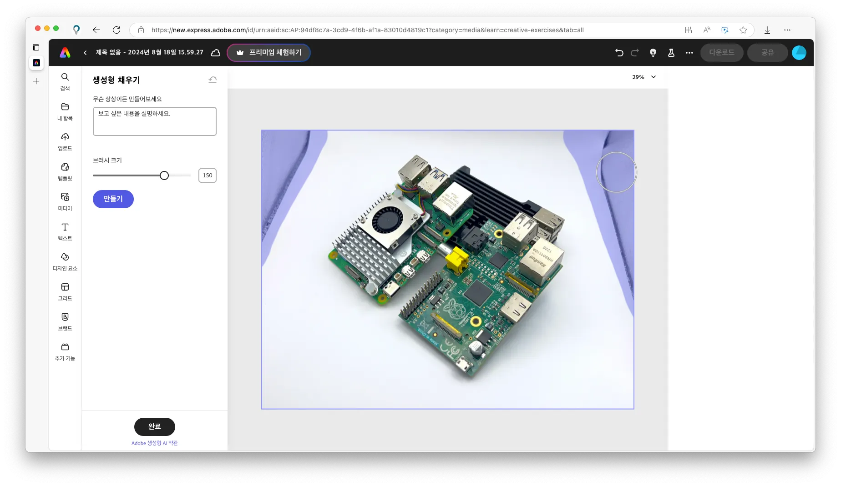Reset generative fill panel with the undo icon
The height and width of the screenshot is (486, 841).
coord(213,80)
